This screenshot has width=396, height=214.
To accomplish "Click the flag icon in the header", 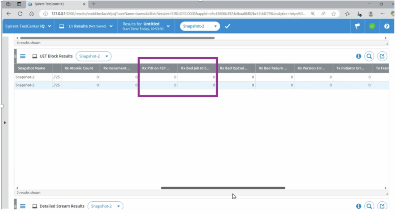I will (x=357, y=26).
